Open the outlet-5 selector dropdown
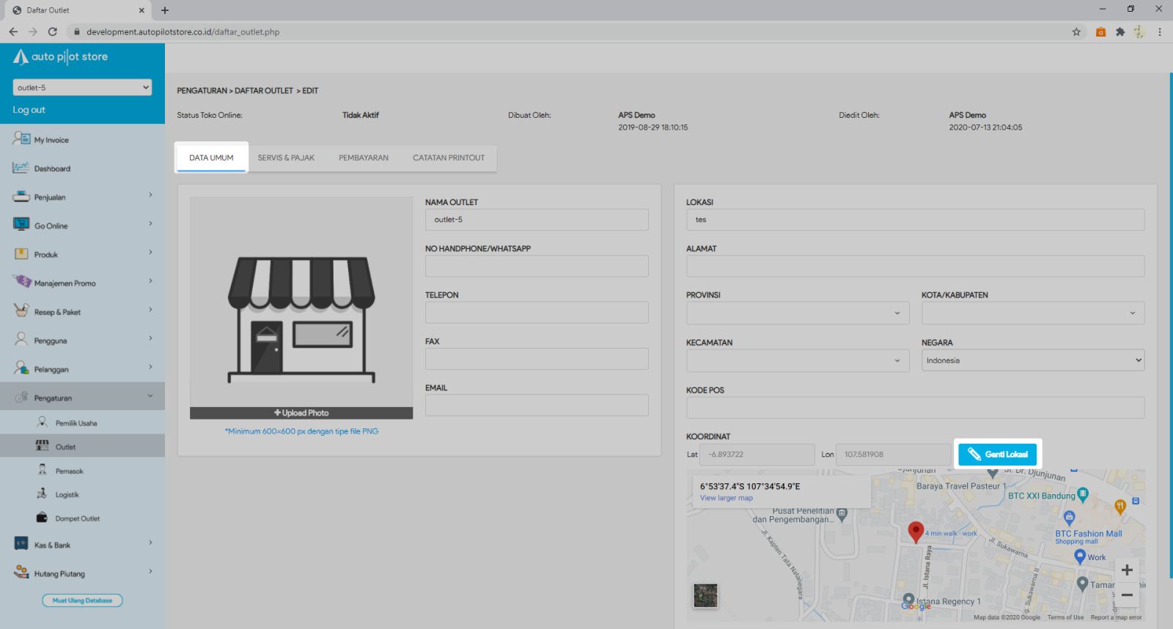Image resolution: width=1173 pixels, height=629 pixels. pyautogui.click(x=82, y=87)
